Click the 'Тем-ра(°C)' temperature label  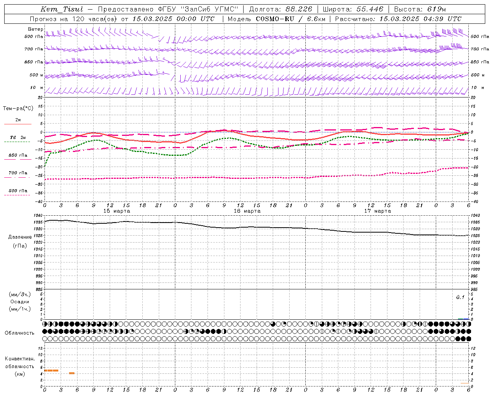18,109
